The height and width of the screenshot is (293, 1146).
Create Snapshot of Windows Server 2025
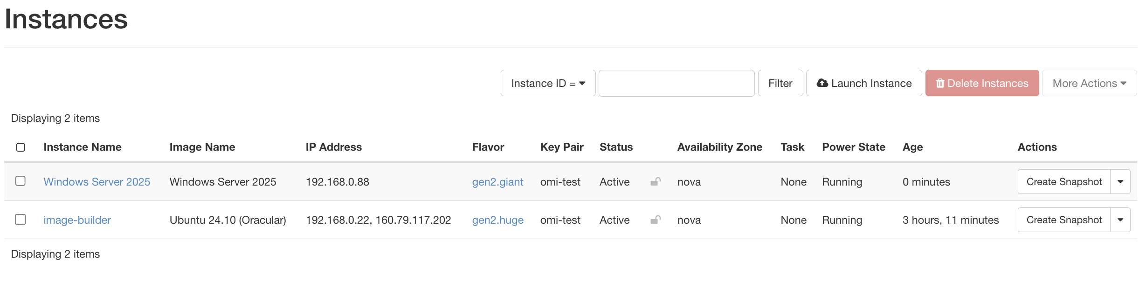(x=1064, y=182)
